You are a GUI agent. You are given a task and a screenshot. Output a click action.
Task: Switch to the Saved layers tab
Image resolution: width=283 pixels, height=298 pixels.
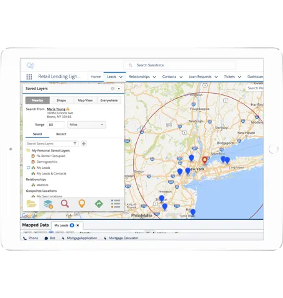[x=37, y=134]
